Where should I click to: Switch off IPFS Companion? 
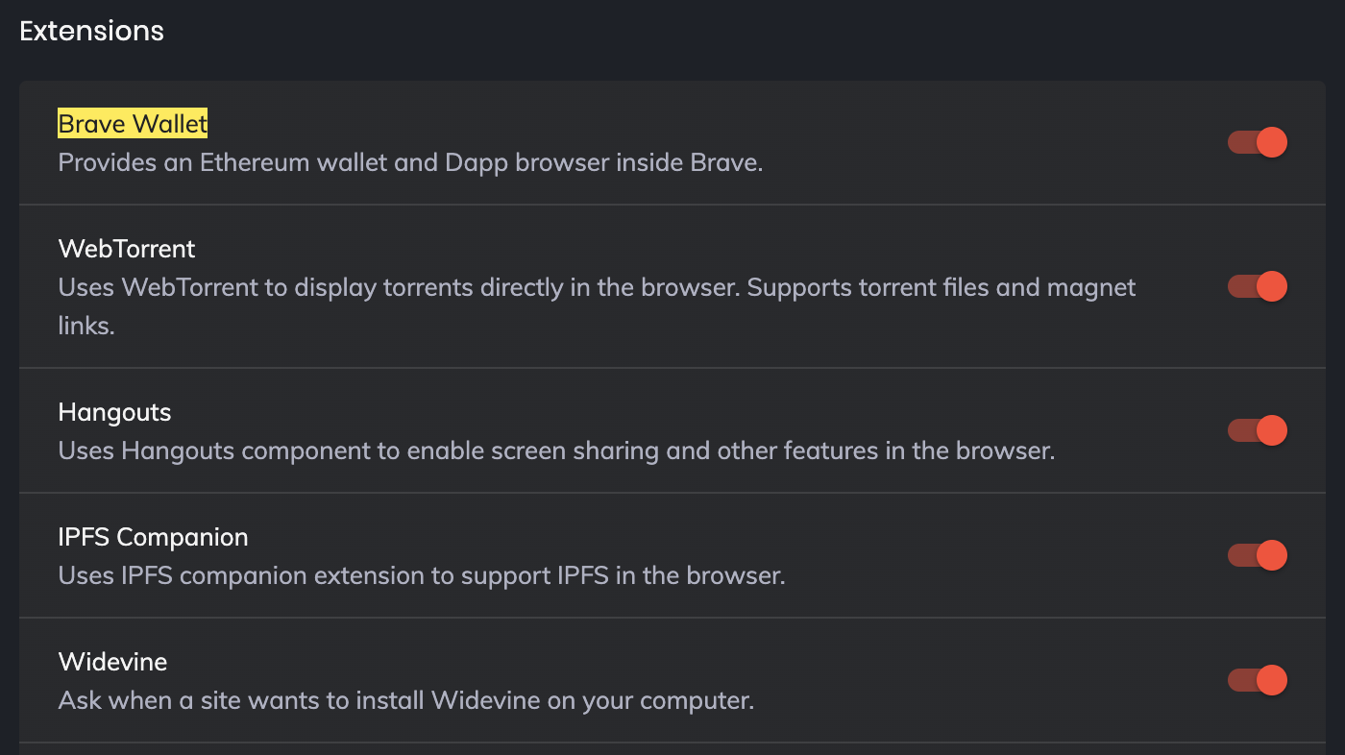(1258, 555)
